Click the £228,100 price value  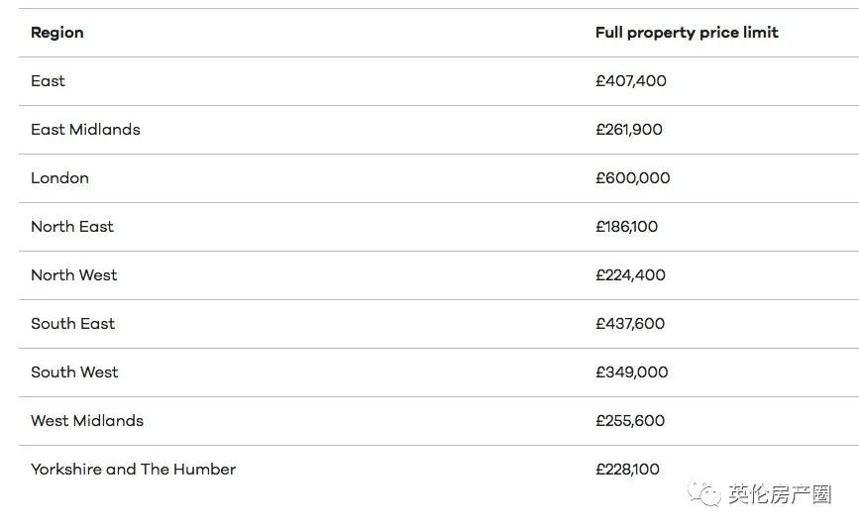tap(627, 469)
